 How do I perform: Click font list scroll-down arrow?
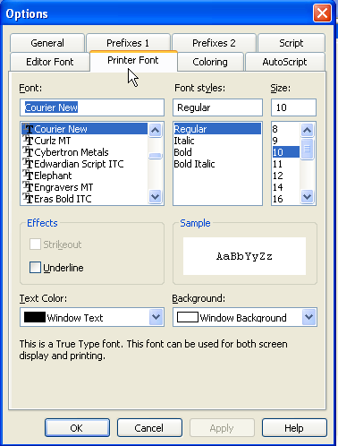click(156, 197)
